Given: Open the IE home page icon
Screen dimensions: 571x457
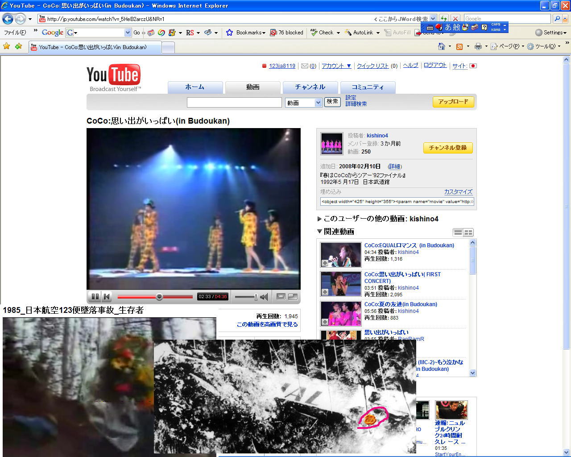Looking at the screenshot, I should click(x=441, y=46).
